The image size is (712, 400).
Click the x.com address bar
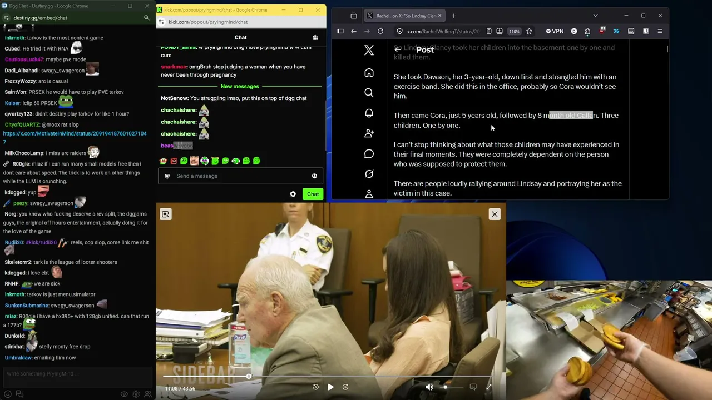[x=442, y=31]
